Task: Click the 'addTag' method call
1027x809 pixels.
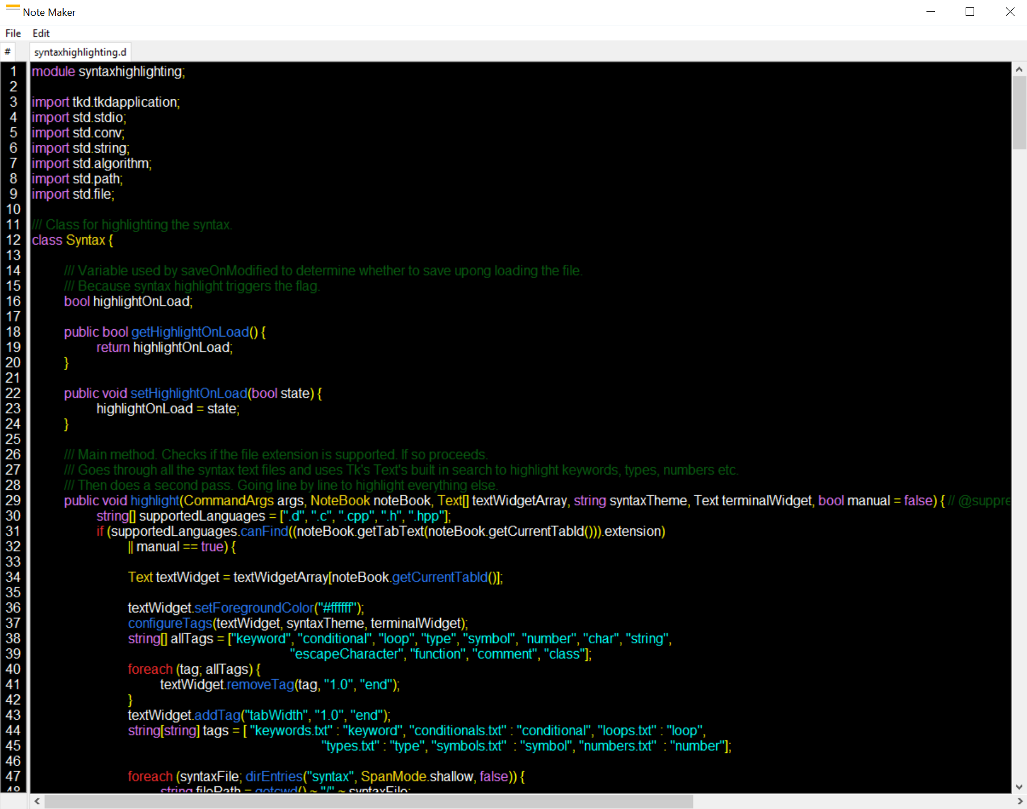Action: click(x=218, y=715)
